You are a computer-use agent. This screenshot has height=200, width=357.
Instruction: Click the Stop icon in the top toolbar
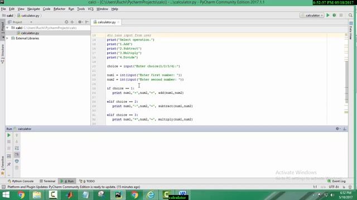point(341,15)
